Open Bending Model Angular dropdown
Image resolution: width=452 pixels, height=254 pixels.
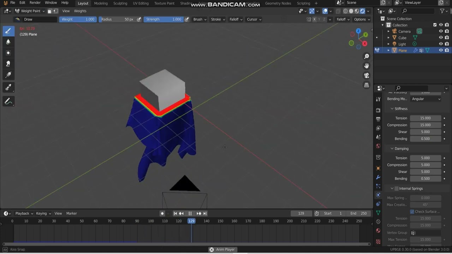[x=426, y=99]
